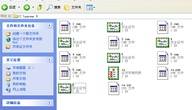
Task: Go up one folder level
Action: point(40,7)
